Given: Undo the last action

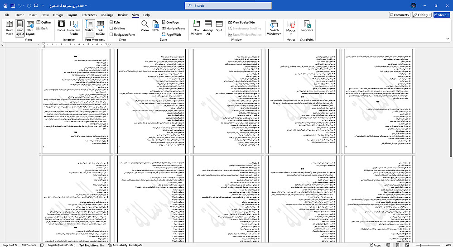Looking at the screenshot, I should coord(20,5).
